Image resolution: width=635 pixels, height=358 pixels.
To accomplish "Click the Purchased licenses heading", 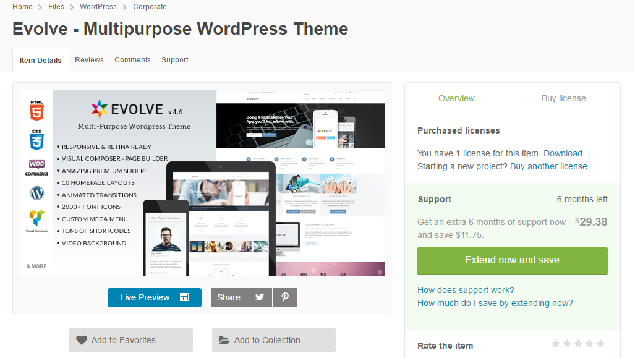I will [458, 131].
